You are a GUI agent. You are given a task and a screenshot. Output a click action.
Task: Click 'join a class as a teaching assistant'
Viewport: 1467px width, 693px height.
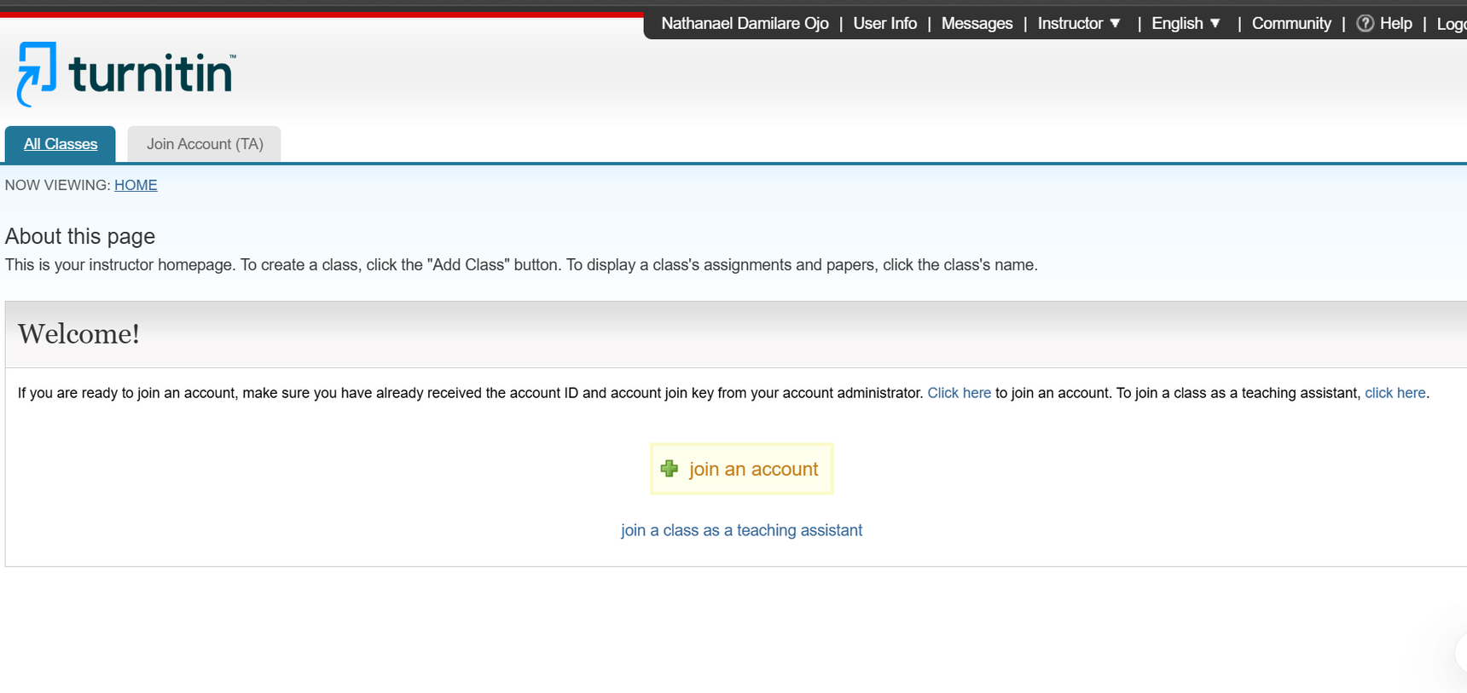[742, 530]
